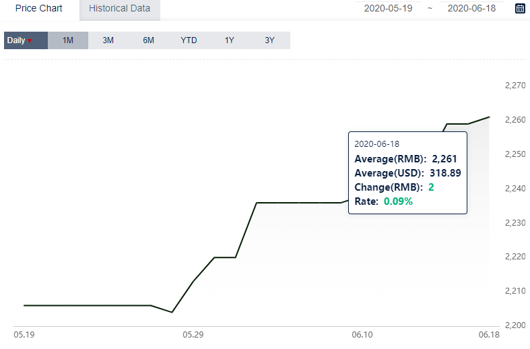Click the start date field 2020-05-19
The width and height of the screenshot is (530, 349).
click(389, 9)
